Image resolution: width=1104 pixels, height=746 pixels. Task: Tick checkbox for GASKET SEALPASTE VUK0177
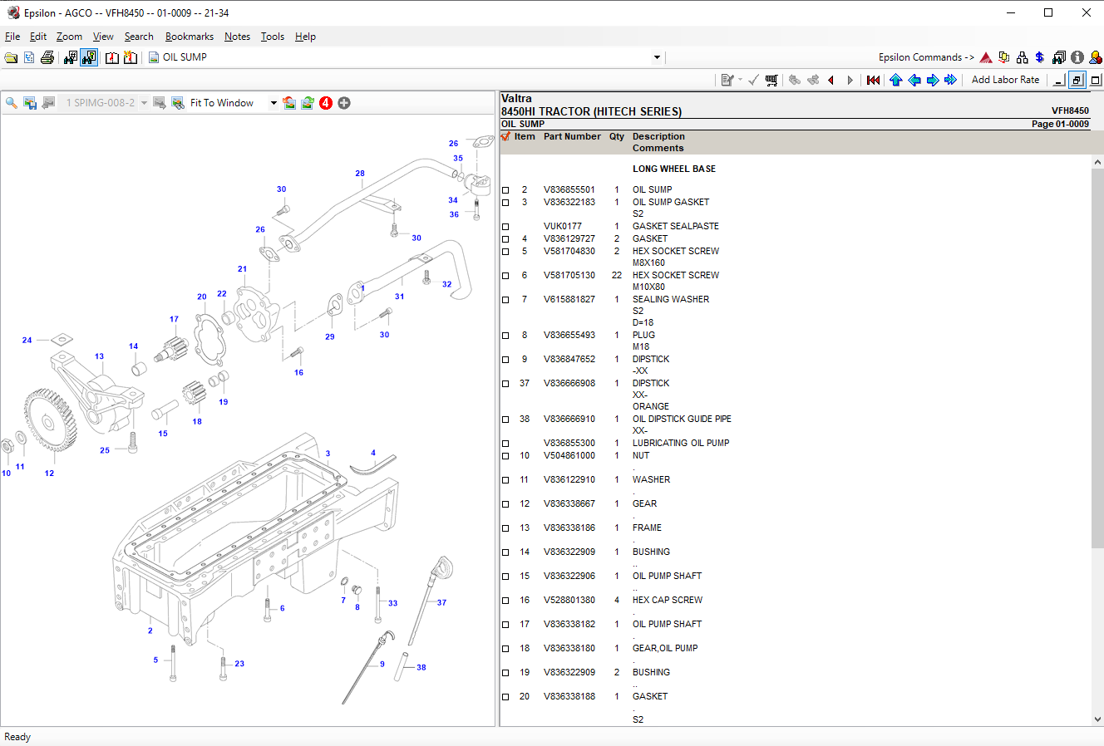click(x=505, y=227)
